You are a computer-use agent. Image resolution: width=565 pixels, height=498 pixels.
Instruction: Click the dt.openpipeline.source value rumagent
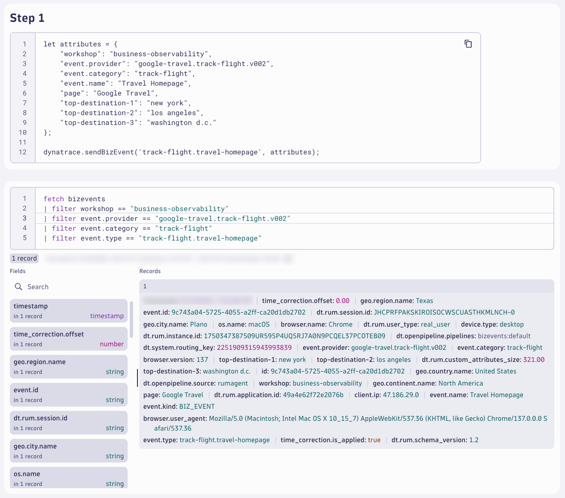pos(233,383)
